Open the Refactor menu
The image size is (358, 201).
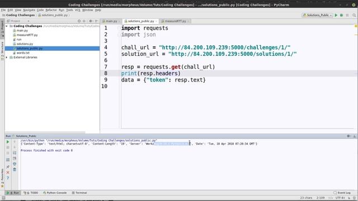click(51, 10)
